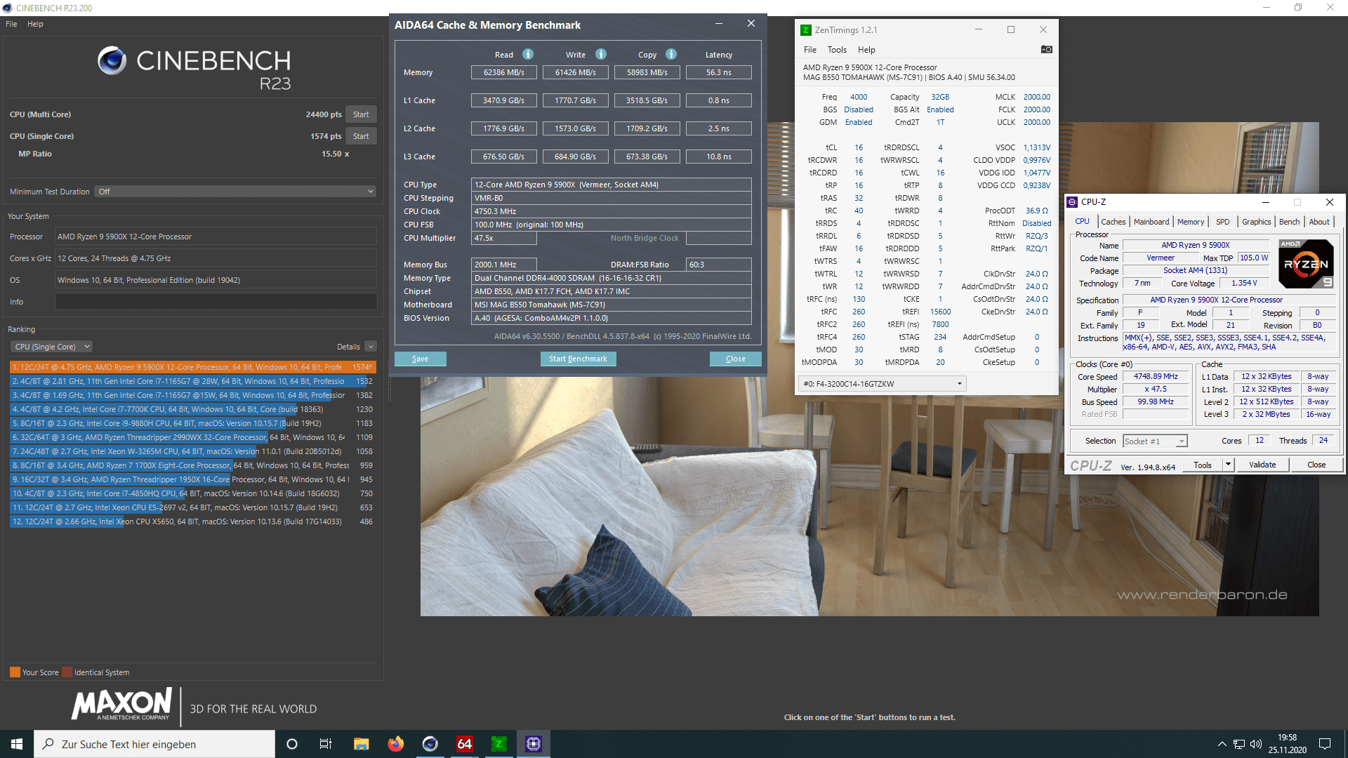Open Firefox from the taskbar
The image size is (1348, 758).
[396, 744]
